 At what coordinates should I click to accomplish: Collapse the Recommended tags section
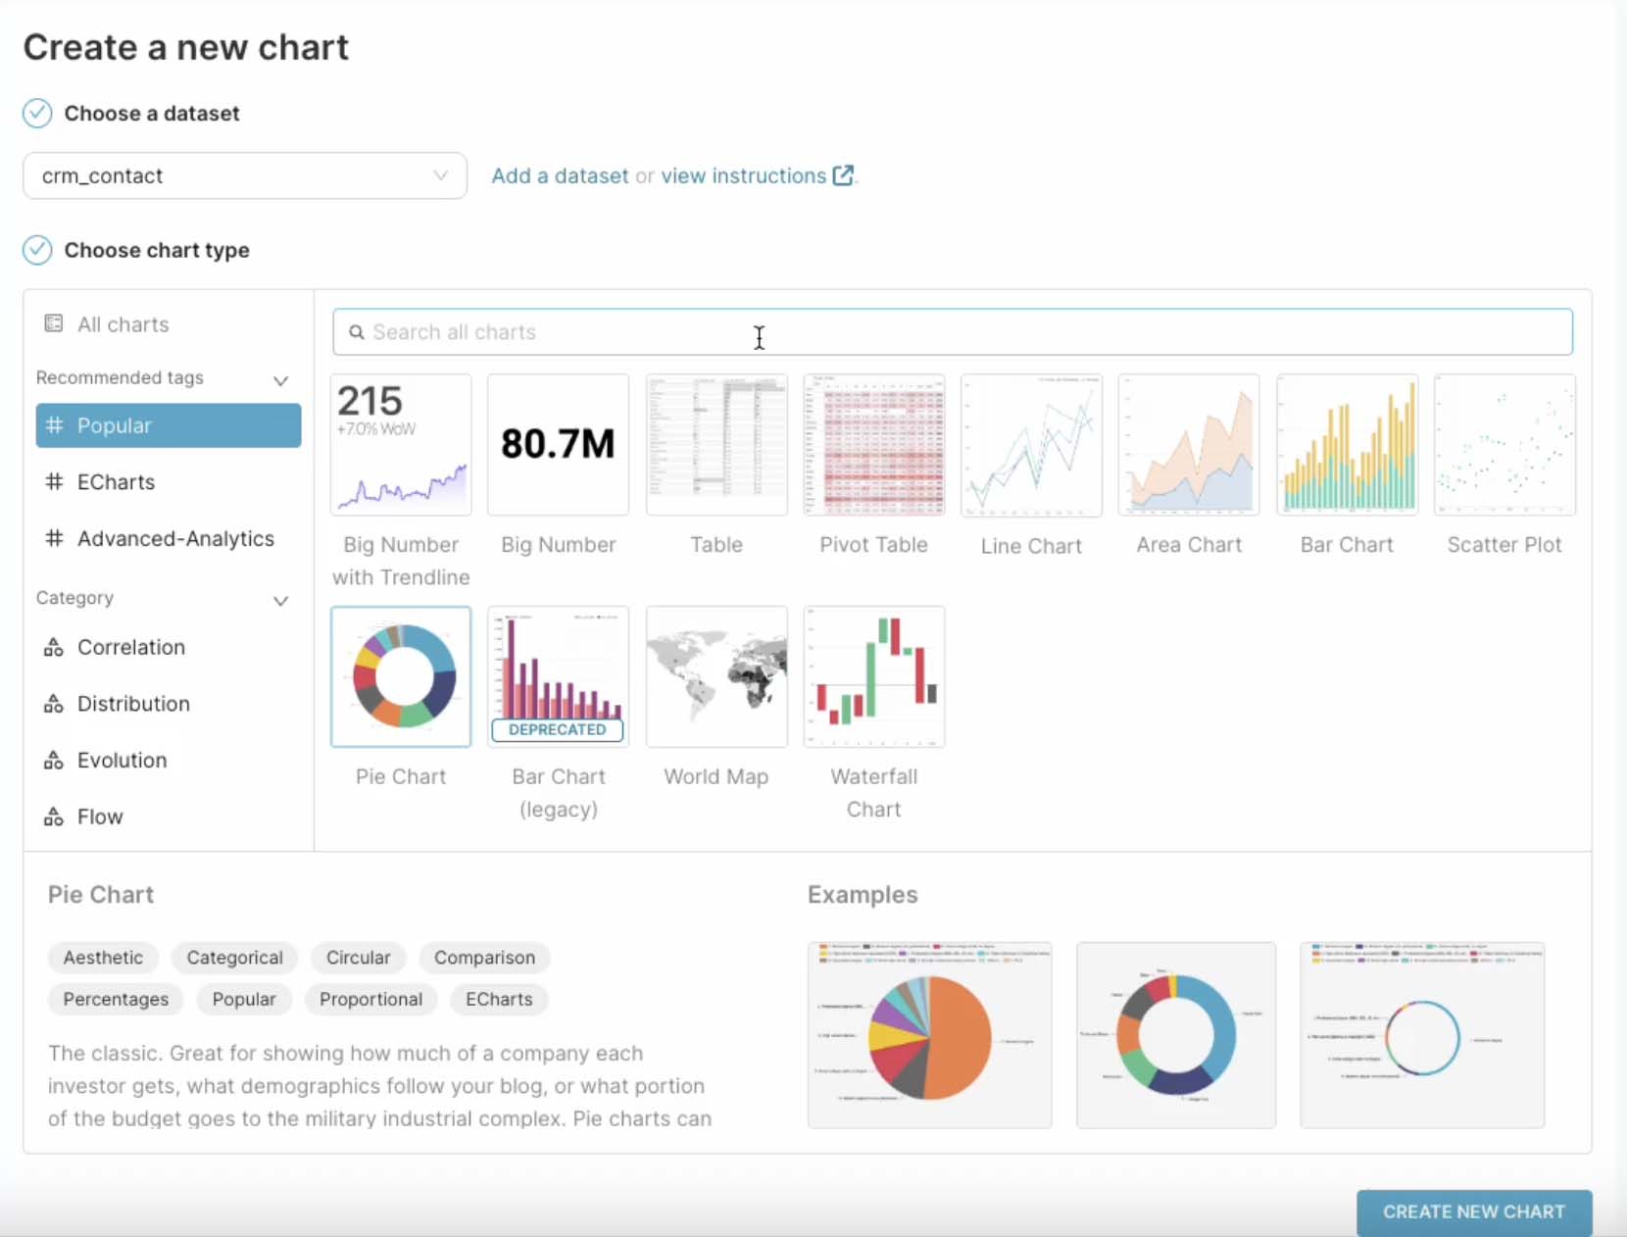click(x=280, y=379)
